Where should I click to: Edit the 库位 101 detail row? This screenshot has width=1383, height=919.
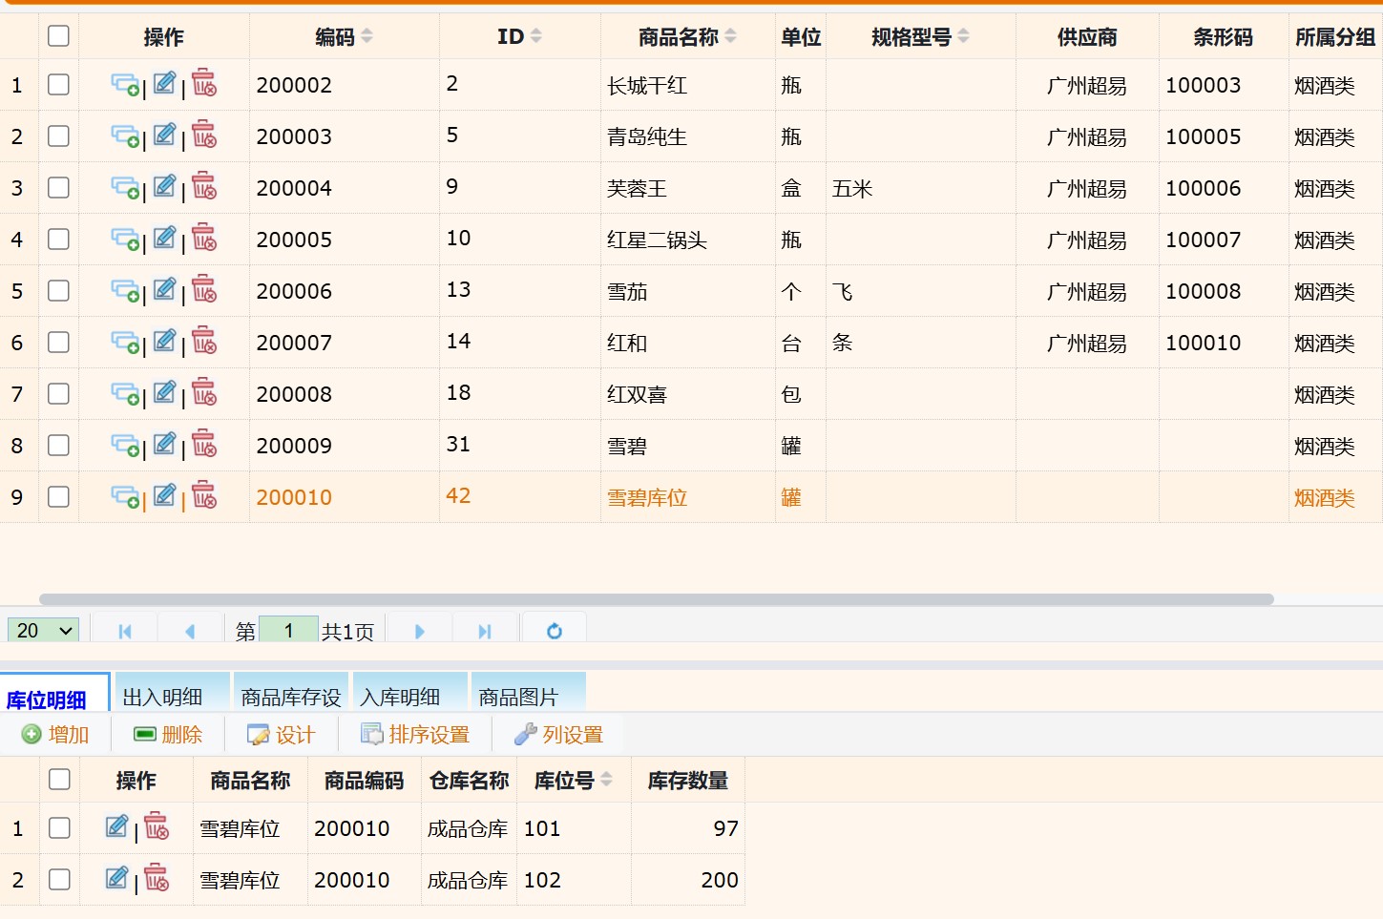[116, 826]
